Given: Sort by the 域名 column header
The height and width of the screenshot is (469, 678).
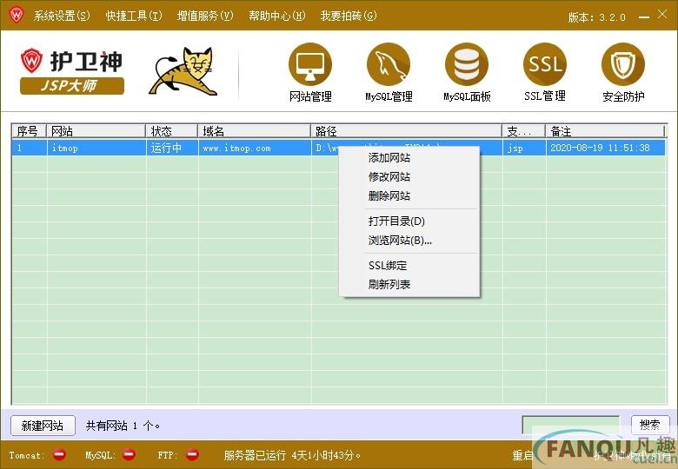Looking at the screenshot, I should (254, 131).
